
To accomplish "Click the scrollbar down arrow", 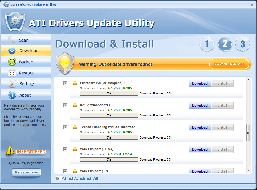I will tap(248, 171).
